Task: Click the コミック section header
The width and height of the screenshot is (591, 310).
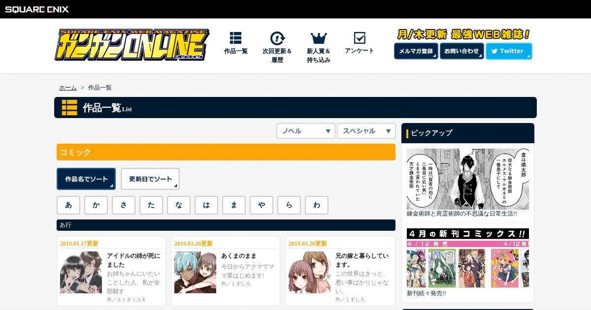Action: pyautogui.click(x=226, y=152)
